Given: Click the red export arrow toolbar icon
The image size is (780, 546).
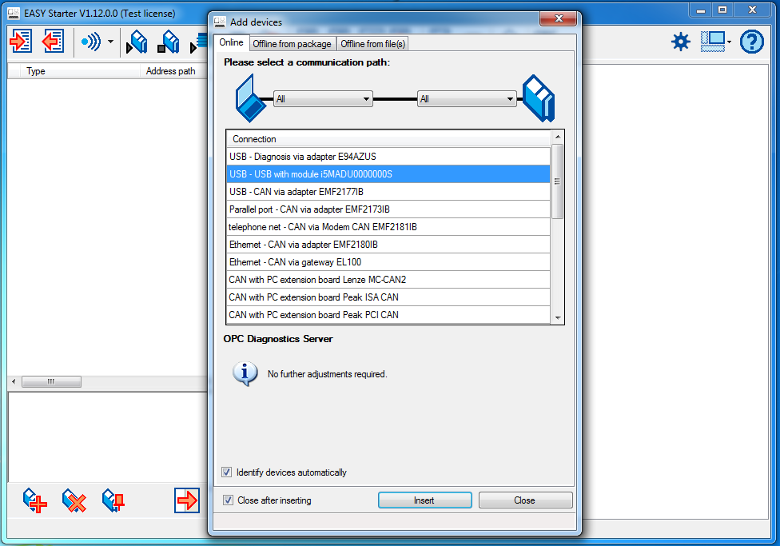Looking at the screenshot, I should click(53, 41).
